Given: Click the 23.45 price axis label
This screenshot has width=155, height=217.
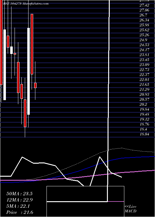Looking at the screenshot, I should pyautogui.click(x=144, y=60).
